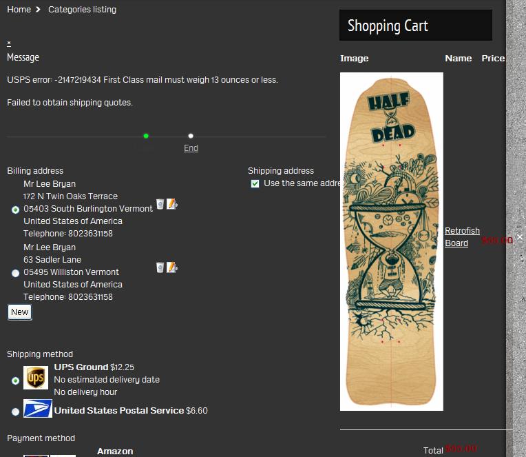Choose UPS Ground shipping method
The width and height of the screenshot is (526, 457).
point(15,380)
